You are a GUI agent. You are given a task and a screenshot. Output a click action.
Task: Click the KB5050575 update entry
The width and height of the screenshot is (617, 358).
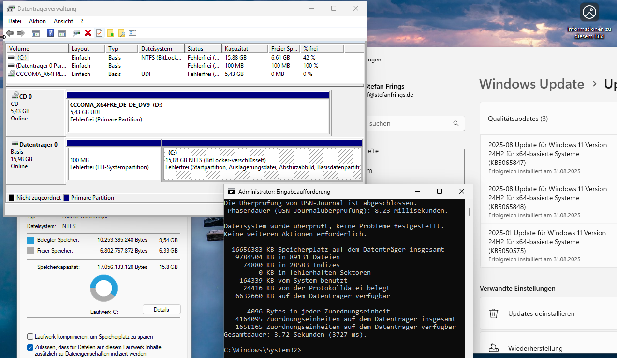[x=548, y=246]
